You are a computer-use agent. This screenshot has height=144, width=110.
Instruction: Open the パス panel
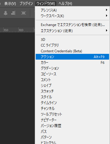pyautogui.click(x=72, y=132)
